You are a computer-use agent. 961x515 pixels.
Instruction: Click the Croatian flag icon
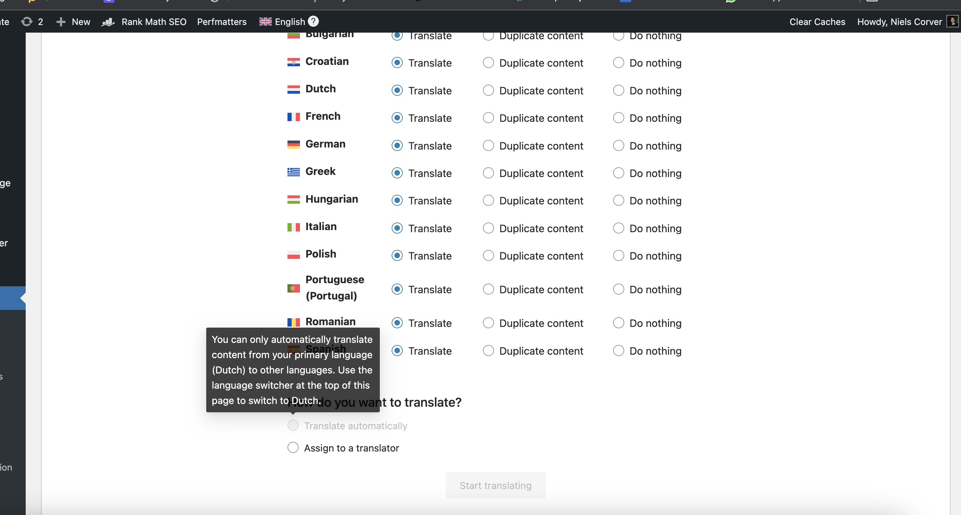point(294,62)
